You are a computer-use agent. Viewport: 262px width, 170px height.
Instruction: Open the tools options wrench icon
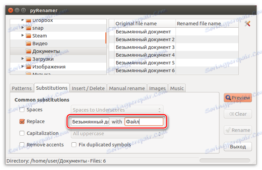coord(247,24)
